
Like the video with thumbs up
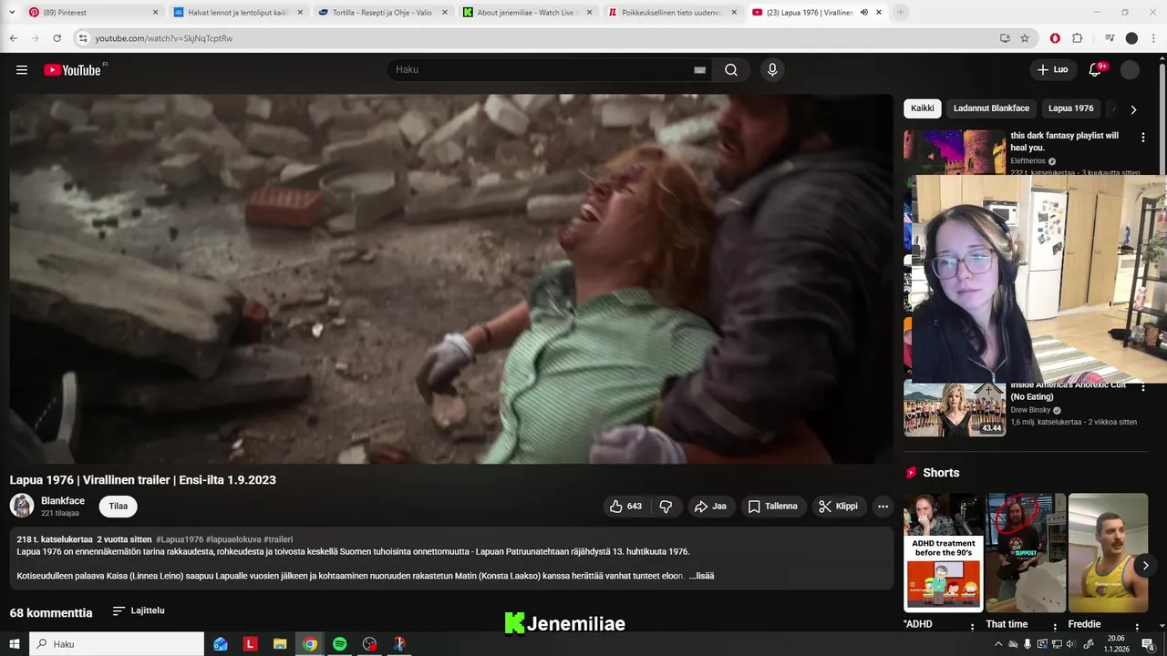click(625, 507)
